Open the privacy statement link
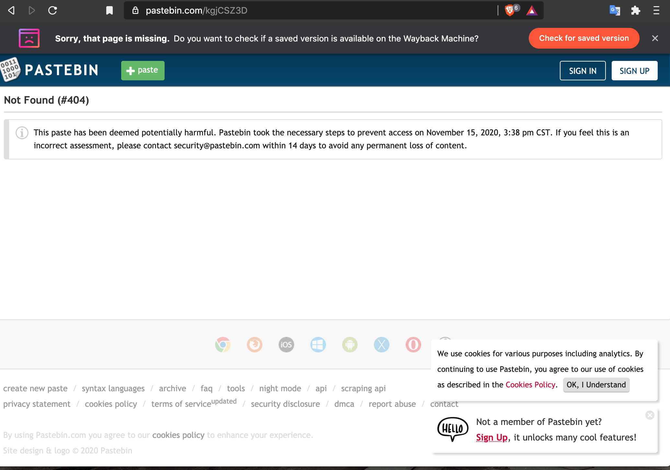 point(37,404)
